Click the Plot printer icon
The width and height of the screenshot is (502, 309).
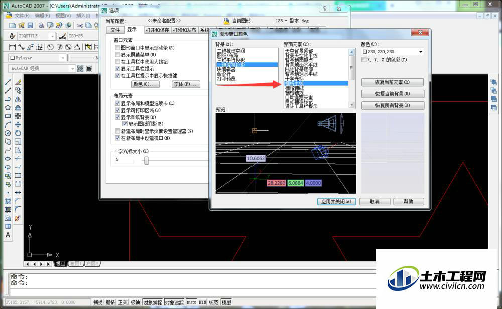pyautogui.click(x=41, y=25)
